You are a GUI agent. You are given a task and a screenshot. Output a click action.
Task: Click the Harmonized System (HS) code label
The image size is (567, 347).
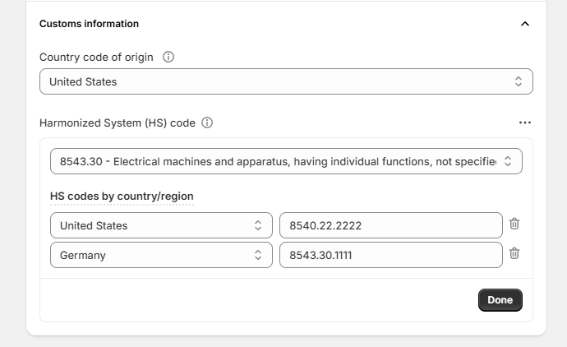point(118,123)
